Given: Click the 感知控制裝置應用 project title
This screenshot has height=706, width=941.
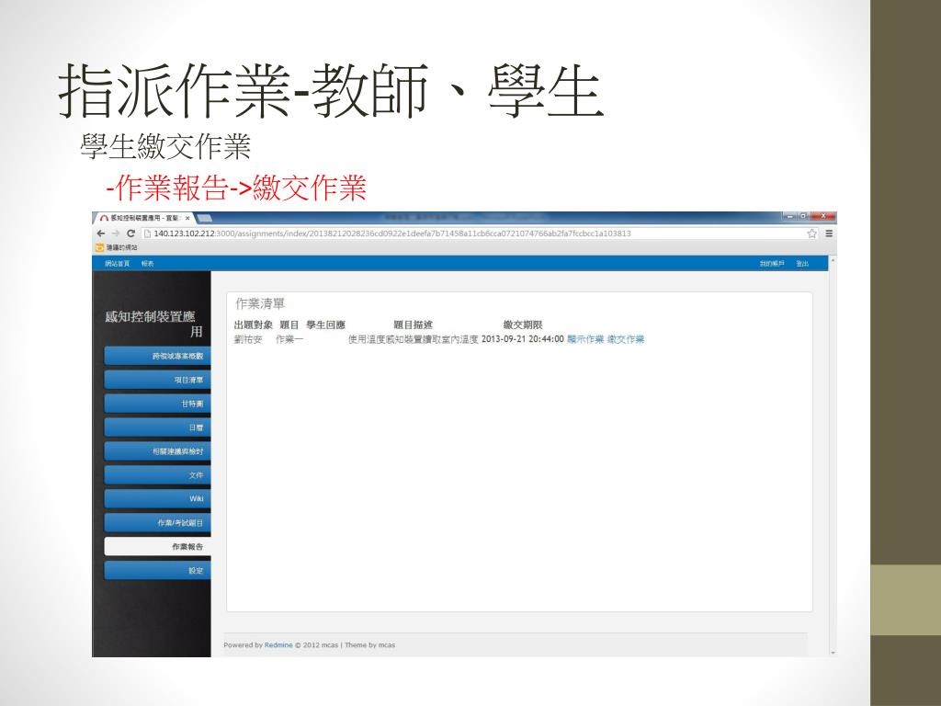Looking at the screenshot, I should [153, 324].
